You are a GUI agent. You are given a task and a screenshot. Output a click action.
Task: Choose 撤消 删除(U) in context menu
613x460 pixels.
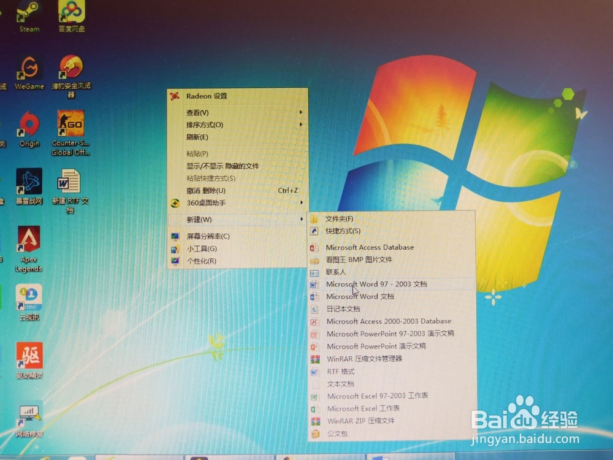(238, 191)
